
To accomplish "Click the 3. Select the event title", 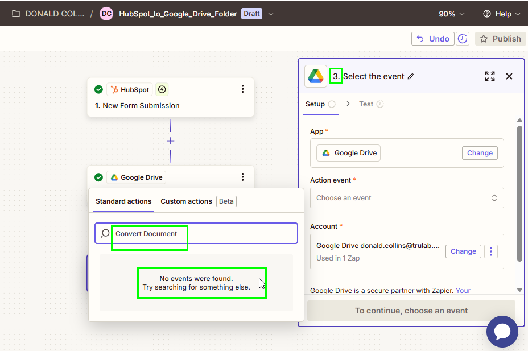I will [x=368, y=76].
